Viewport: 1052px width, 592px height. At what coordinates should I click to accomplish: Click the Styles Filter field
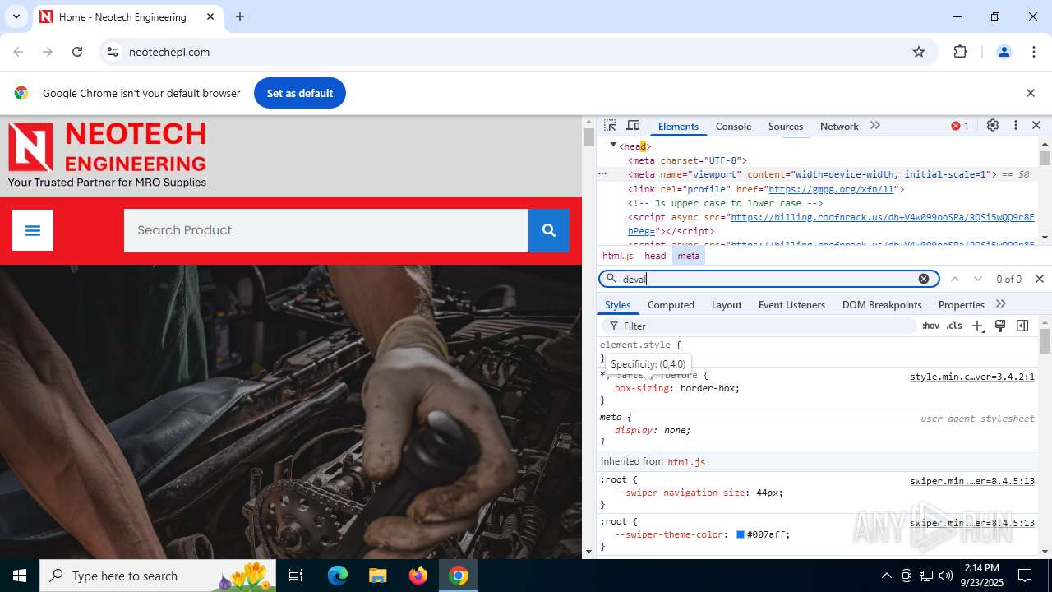coord(759,326)
